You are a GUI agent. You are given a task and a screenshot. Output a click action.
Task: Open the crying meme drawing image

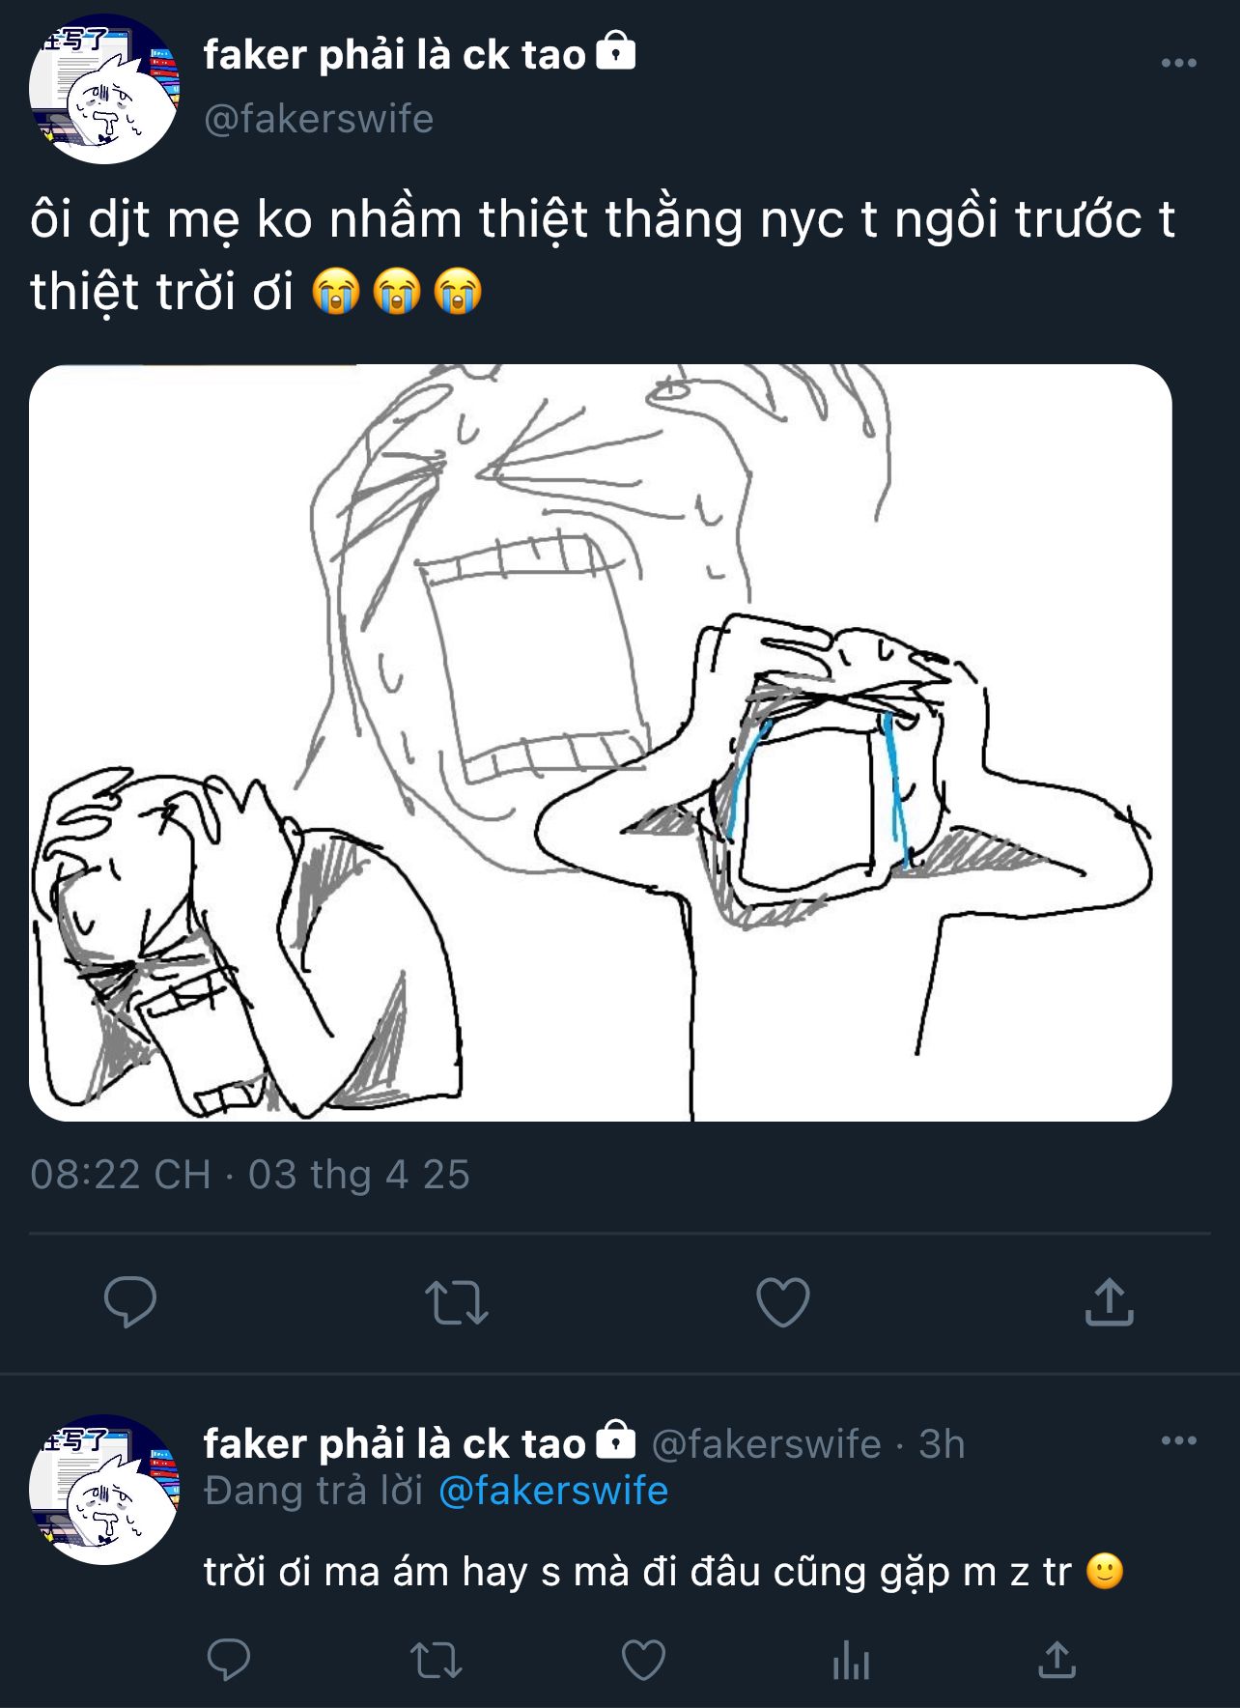[600, 742]
